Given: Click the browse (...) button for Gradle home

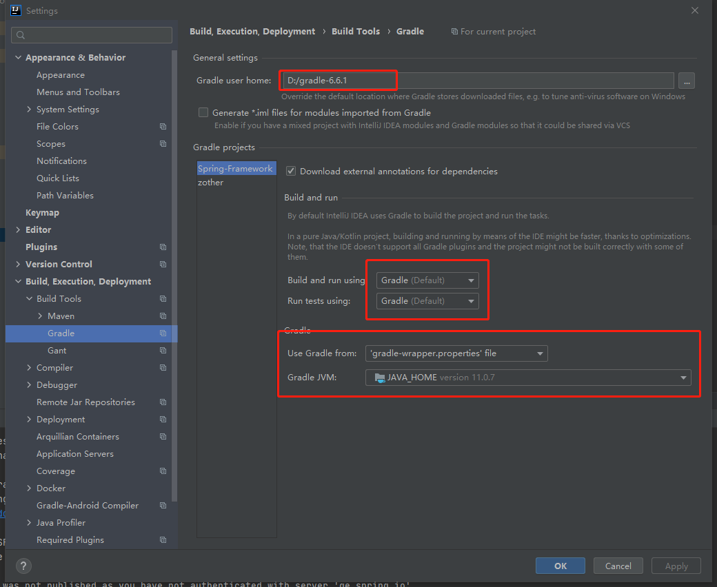Looking at the screenshot, I should coord(687,81).
